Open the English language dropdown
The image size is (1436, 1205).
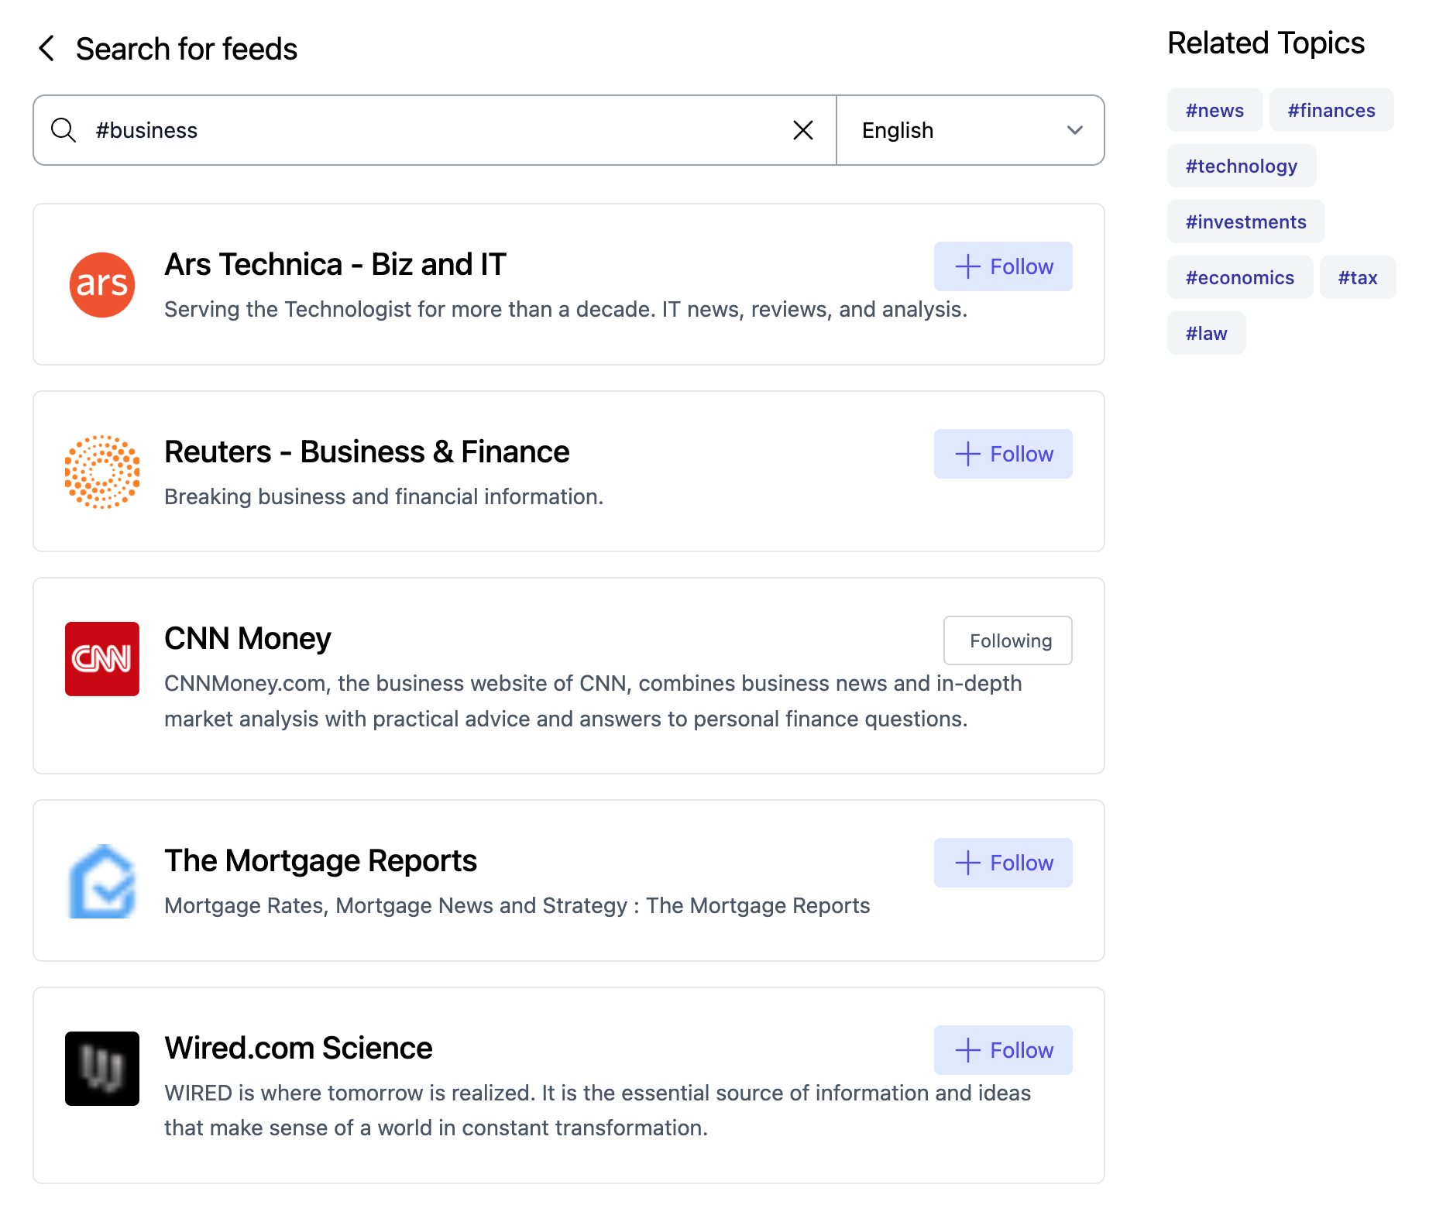971,130
